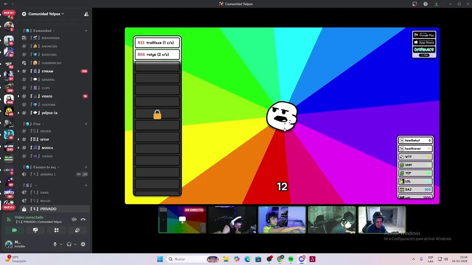Open the VIDEOS channel
The width and height of the screenshot is (472, 265).
coord(55,96)
